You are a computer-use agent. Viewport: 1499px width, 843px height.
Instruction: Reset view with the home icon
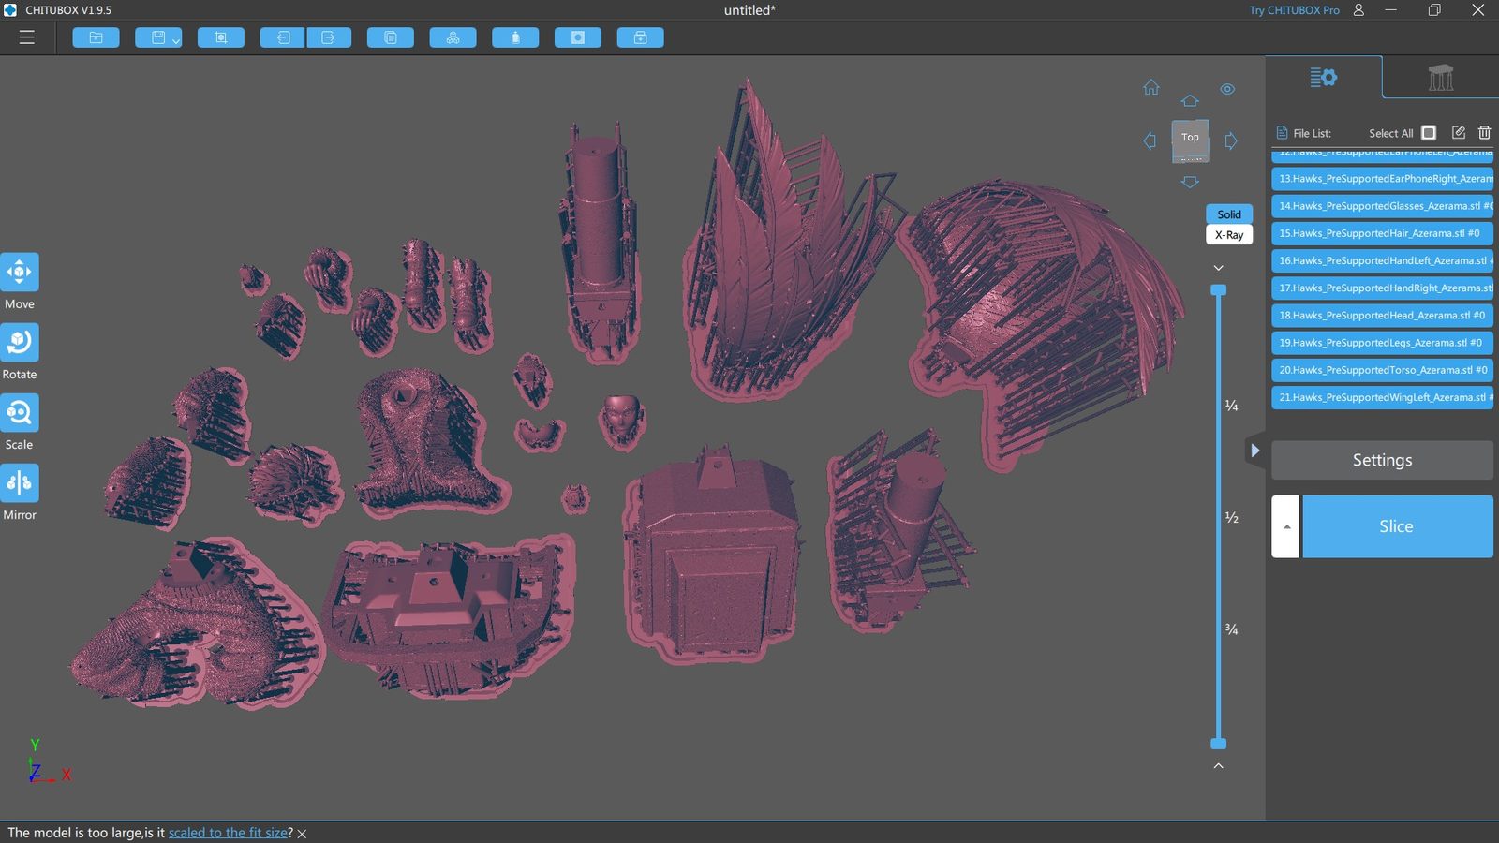(1151, 87)
